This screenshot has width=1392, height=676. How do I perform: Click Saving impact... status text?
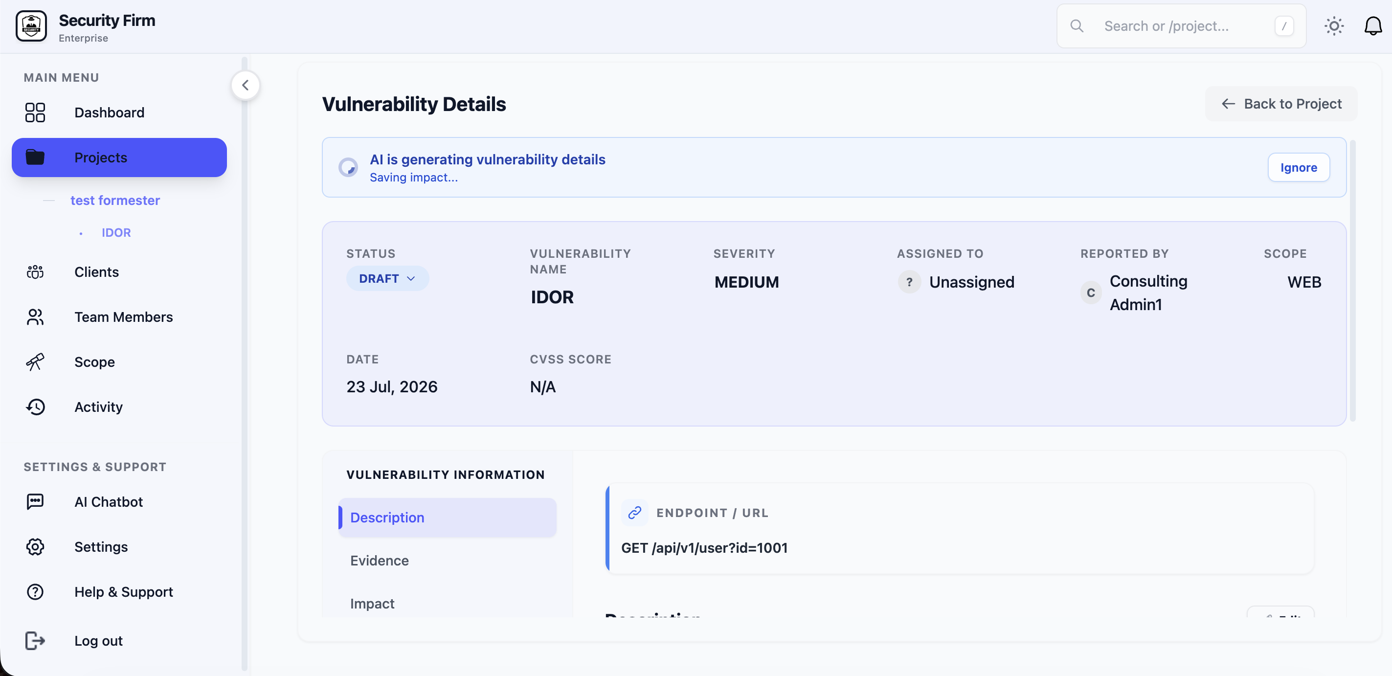pyautogui.click(x=413, y=177)
